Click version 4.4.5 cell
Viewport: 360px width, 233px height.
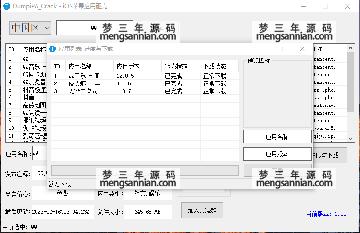coord(124,83)
